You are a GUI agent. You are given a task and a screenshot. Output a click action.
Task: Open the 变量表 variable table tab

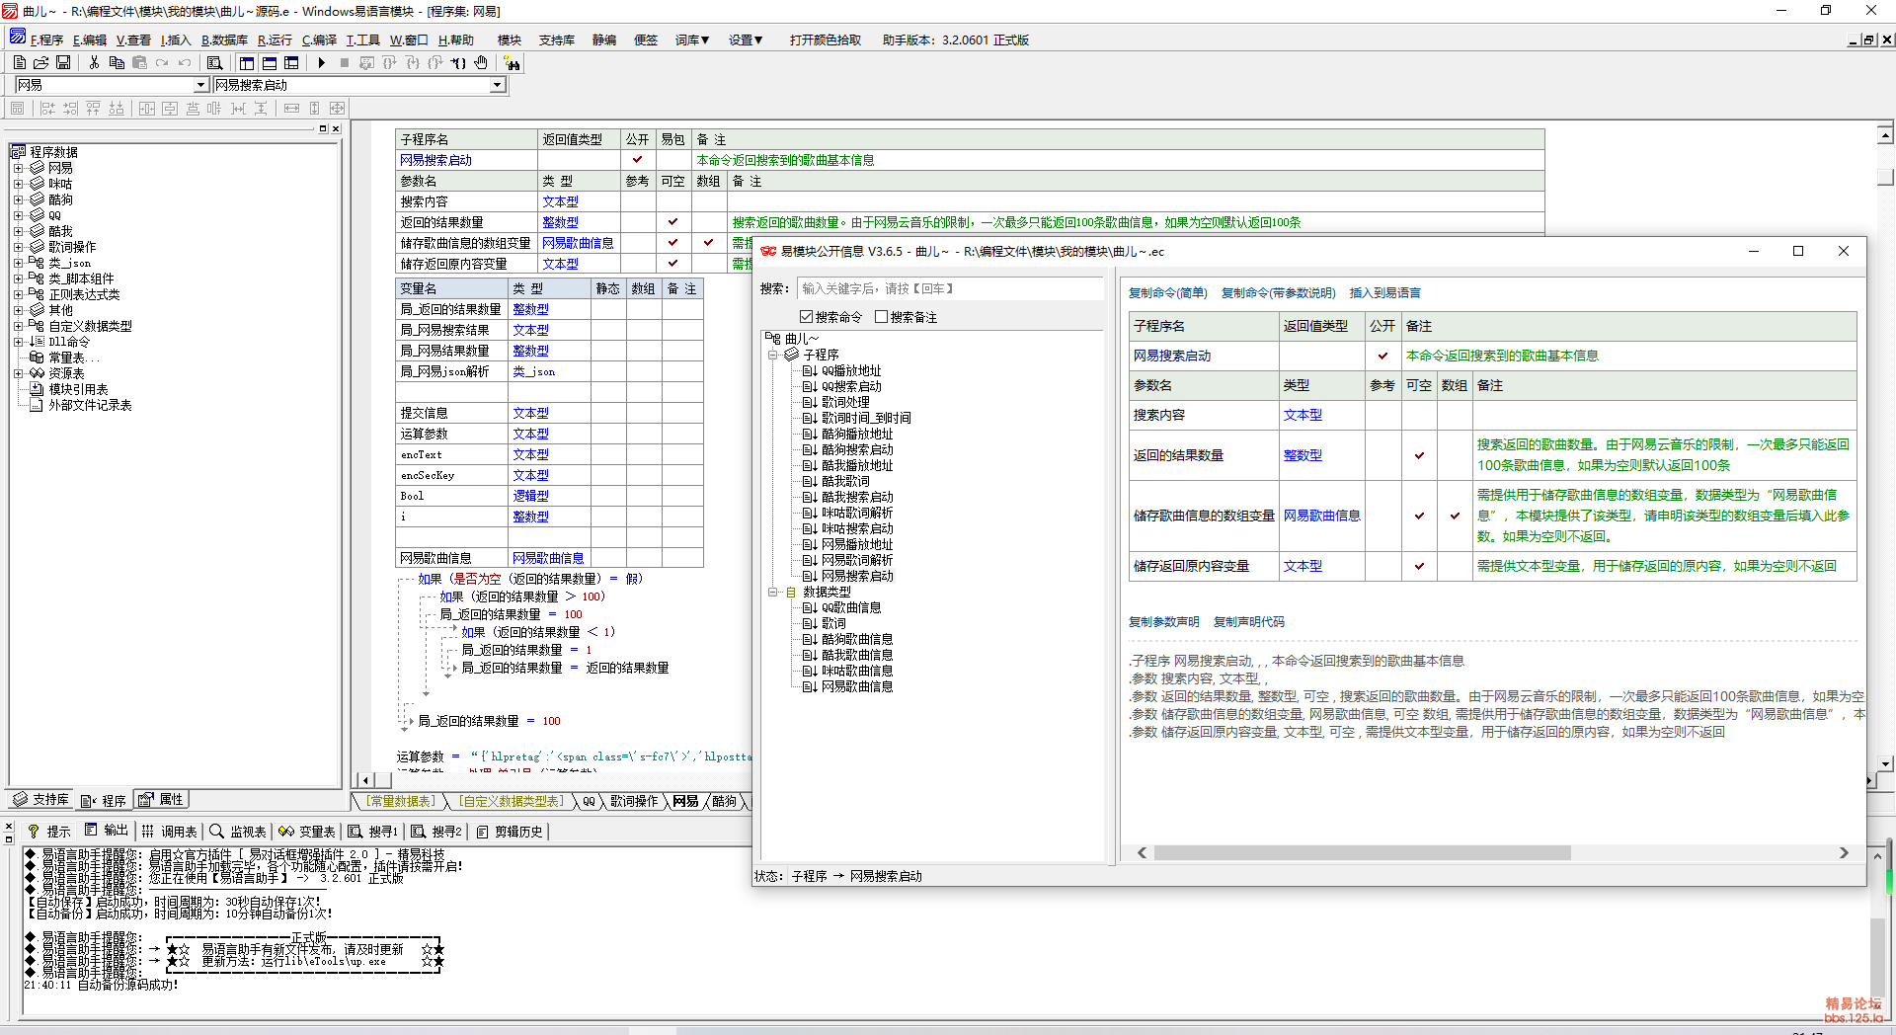coord(307,832)
